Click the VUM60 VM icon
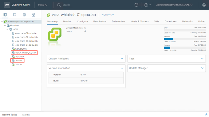The width and height of the screenshot is (209, 117). (13, 61)
